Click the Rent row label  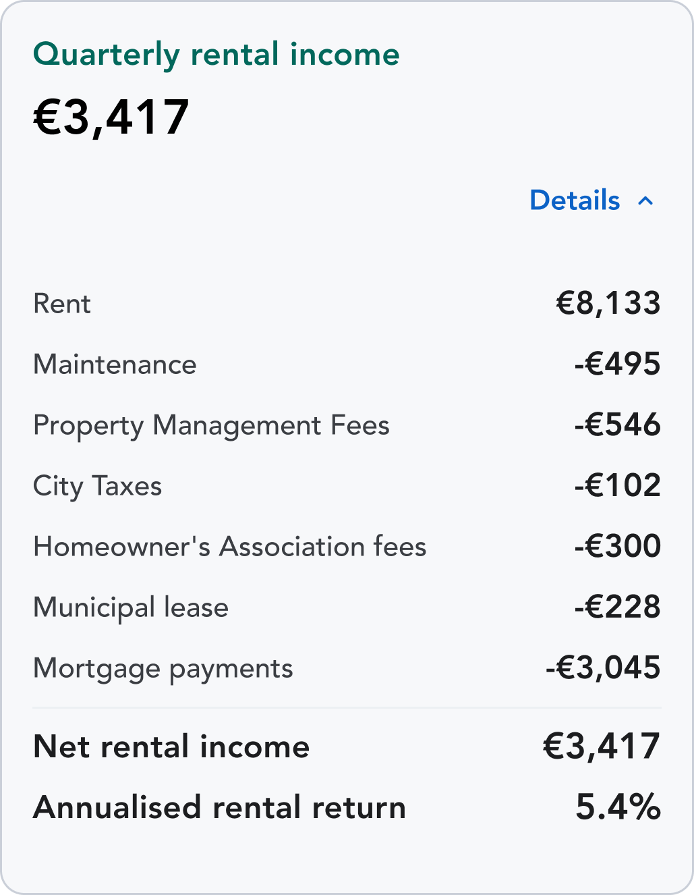pyautogui.click(x=62, y=304)
